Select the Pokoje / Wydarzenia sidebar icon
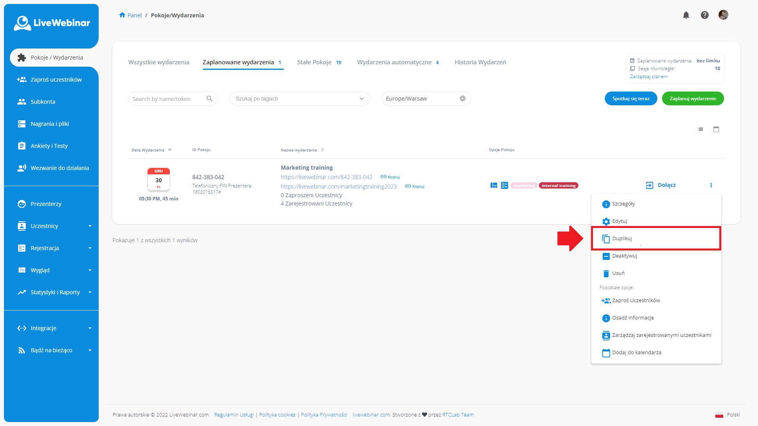Screen dimensions: 758x426 (x=22, y=57)
